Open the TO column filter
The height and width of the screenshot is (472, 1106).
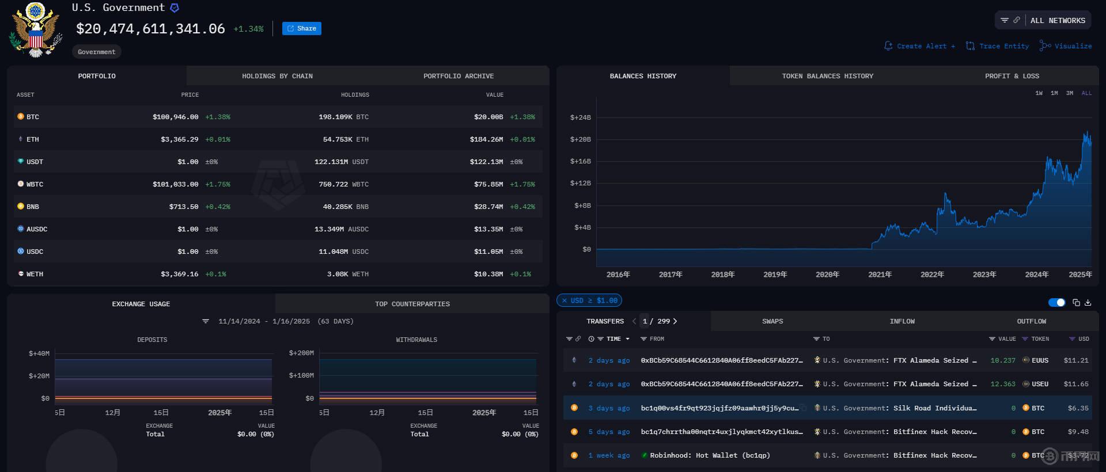[816, 339]
